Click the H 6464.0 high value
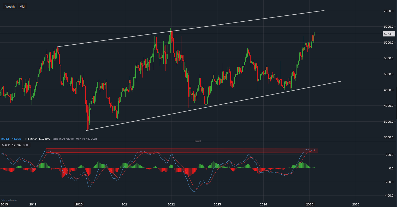Image resolution: width=397 pixels, height=207 pixels. click(31, 139)
